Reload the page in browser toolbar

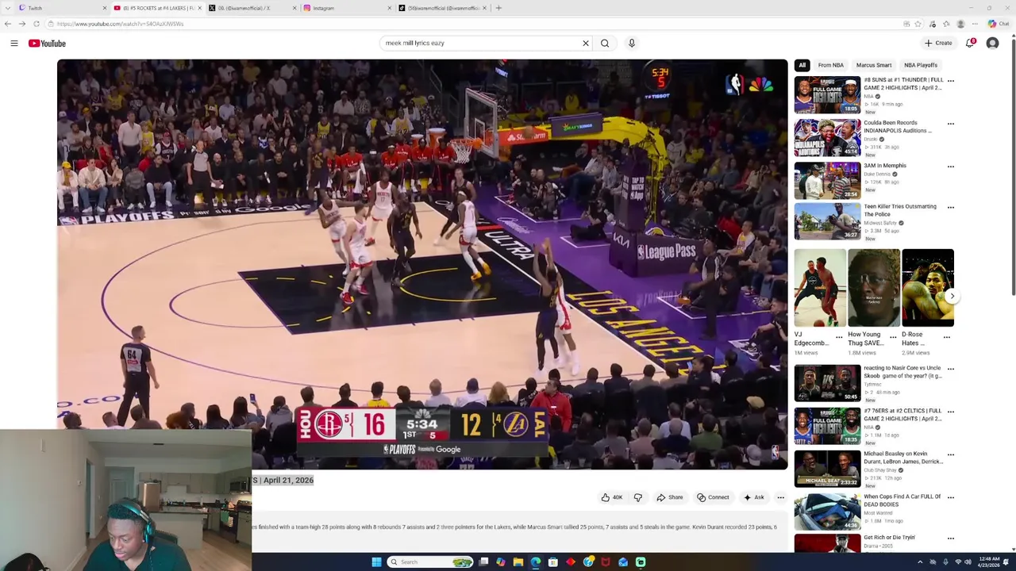[x=37, y=24]
